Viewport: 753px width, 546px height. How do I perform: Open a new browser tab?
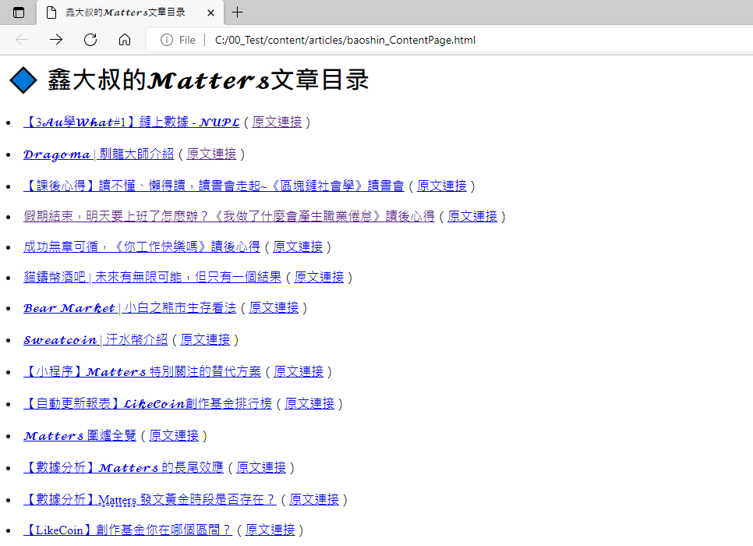click(237, 12)
